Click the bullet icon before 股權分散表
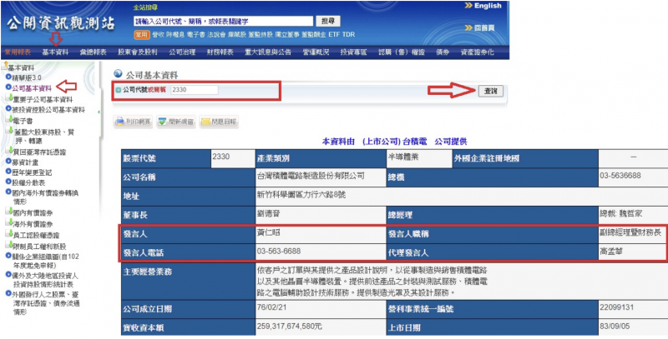The width and height of the screenshot is (668, 339). point(8,182)
